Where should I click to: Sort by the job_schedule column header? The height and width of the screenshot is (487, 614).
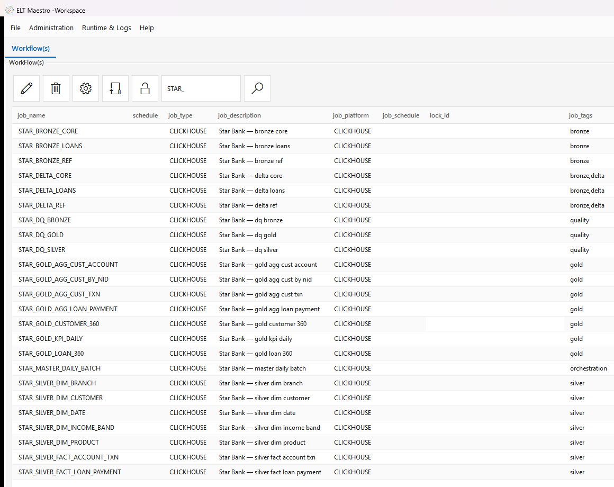pyautogui.click(x=401, y=115)
